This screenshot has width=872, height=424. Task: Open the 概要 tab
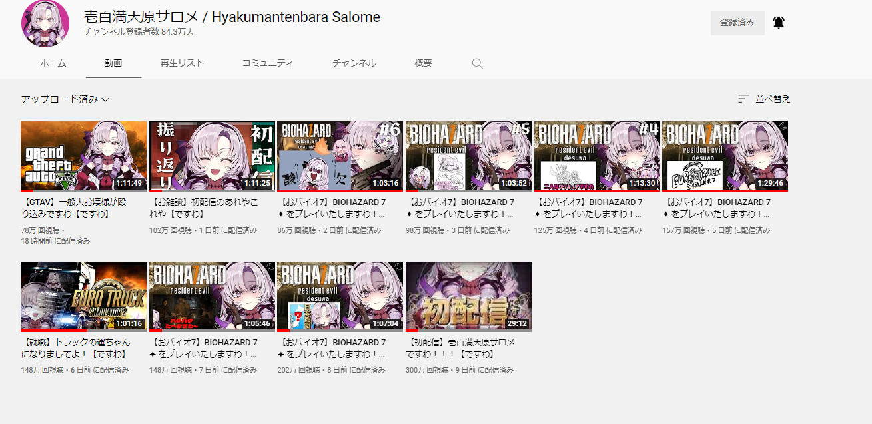(x=423, y=63)
